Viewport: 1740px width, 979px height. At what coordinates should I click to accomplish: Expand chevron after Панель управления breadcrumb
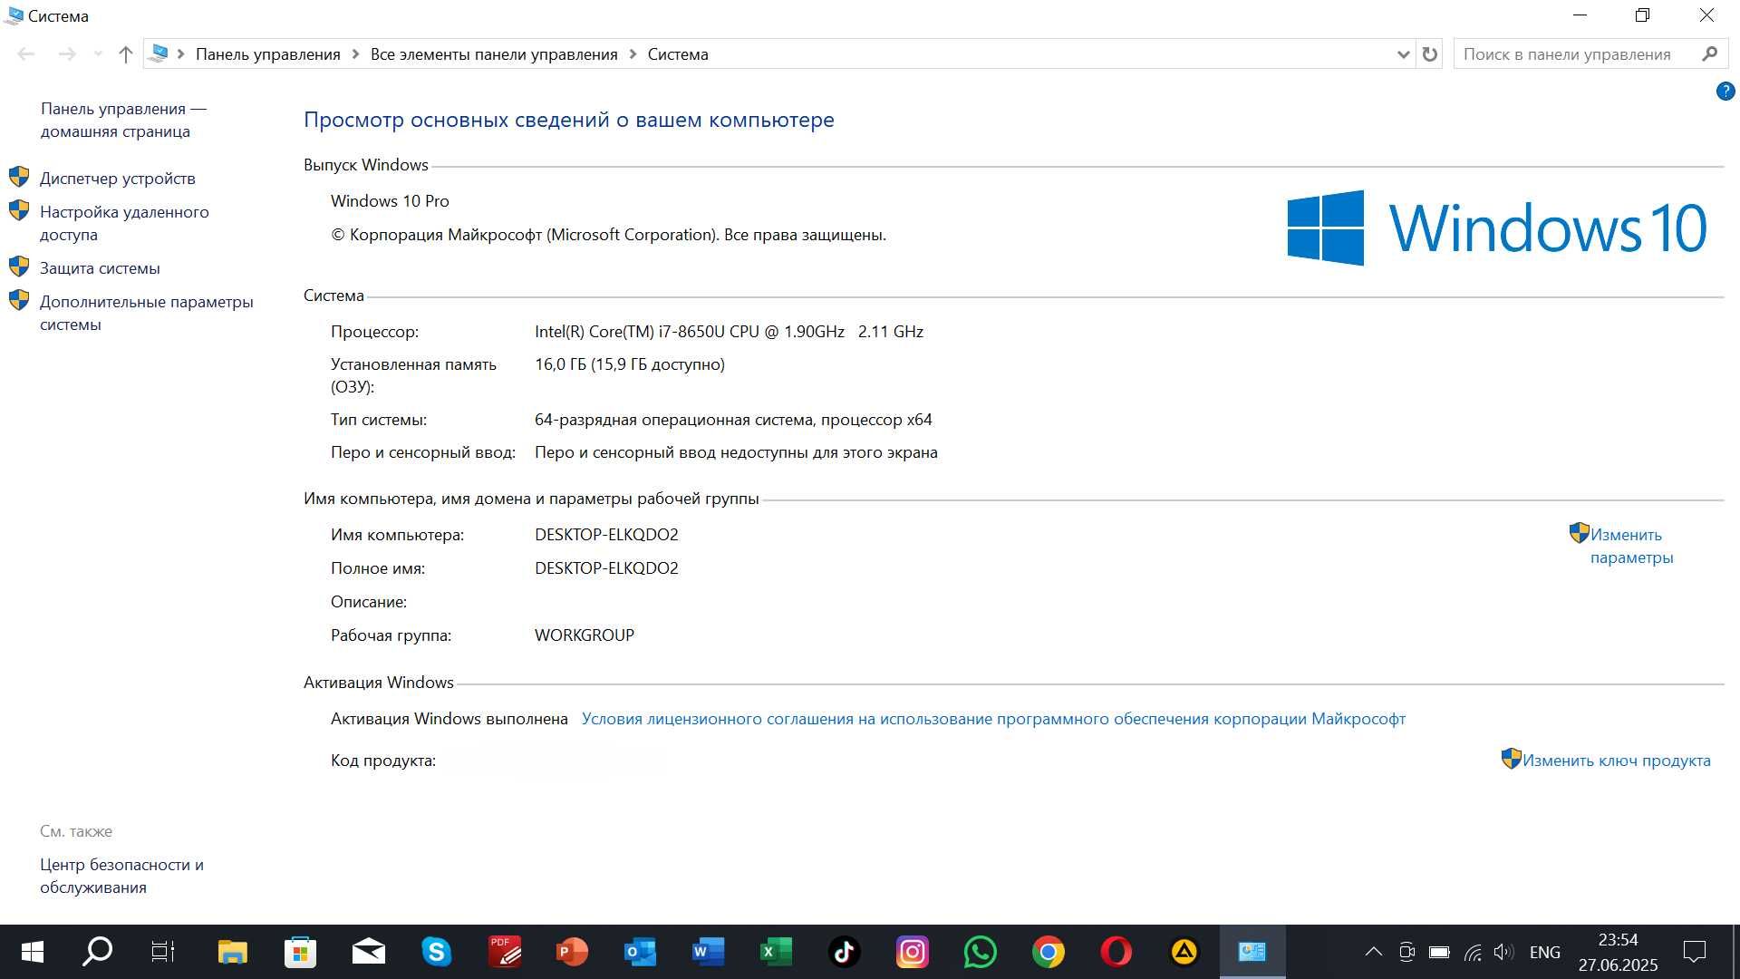pyautogui.click(x=355, y=54)
